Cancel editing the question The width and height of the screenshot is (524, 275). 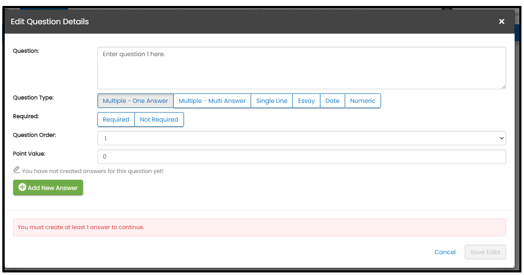click(x=445, y=252)
